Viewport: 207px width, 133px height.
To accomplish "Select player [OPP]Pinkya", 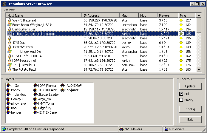I will pyautogui.click(x=47, y=86).
